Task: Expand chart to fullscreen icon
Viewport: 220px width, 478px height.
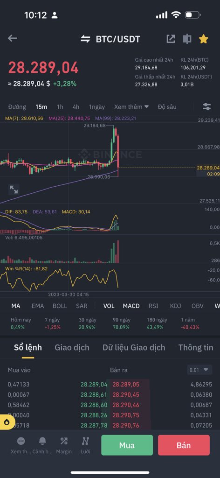Action: coord(14,190)
